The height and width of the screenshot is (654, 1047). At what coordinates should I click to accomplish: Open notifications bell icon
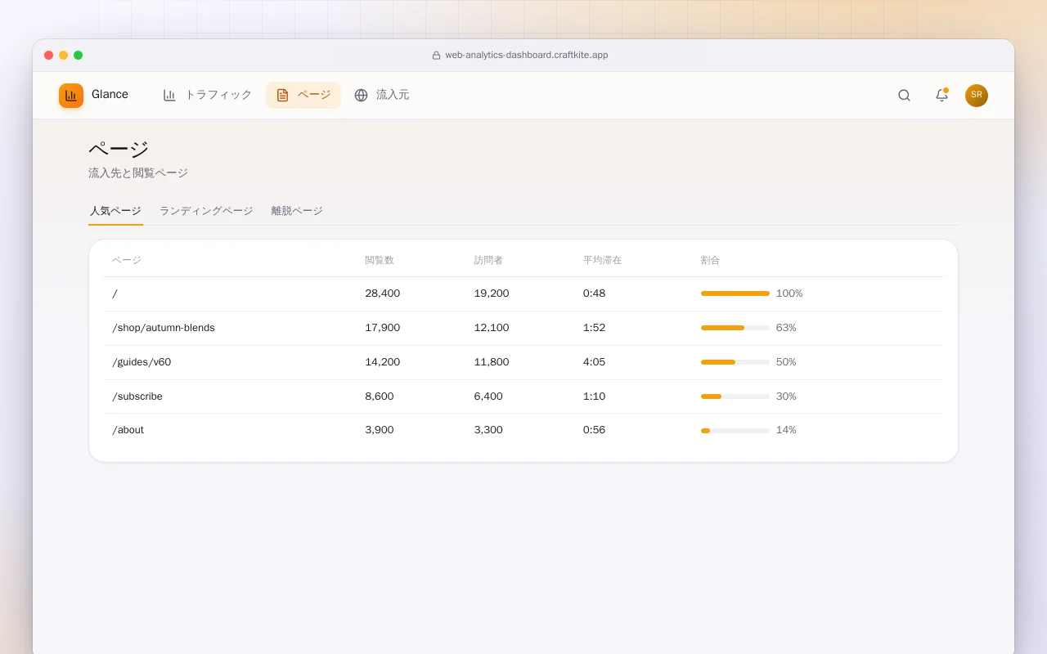[941, 95]
